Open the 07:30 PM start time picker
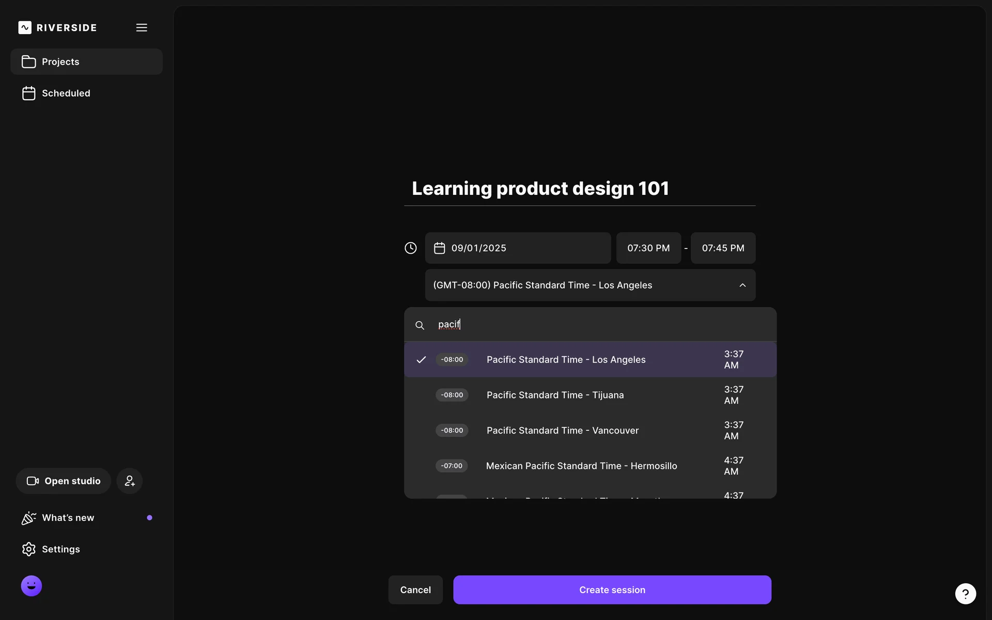Screen dimensions: 992x620 pyautogui.click(x=648, y=248)
